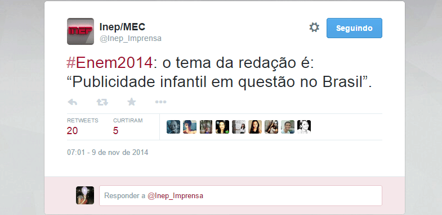Favorite the tweet with star icon

click(131, 102)
